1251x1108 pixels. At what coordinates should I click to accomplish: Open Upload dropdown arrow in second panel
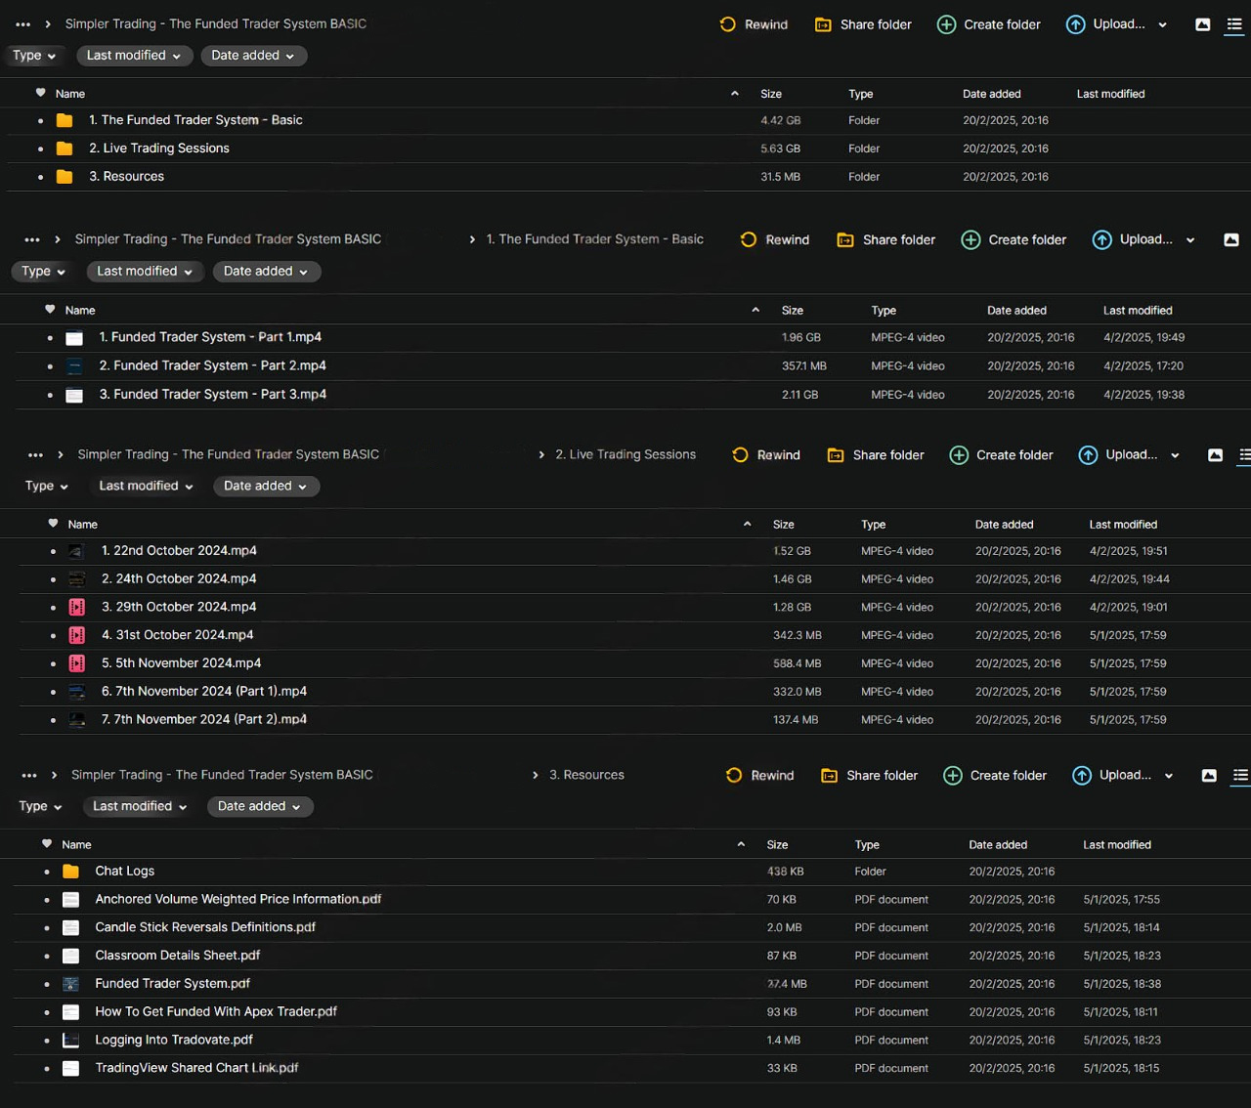tap(1190, 241)
